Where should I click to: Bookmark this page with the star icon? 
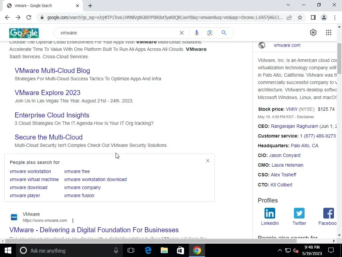tap(300, 17)
